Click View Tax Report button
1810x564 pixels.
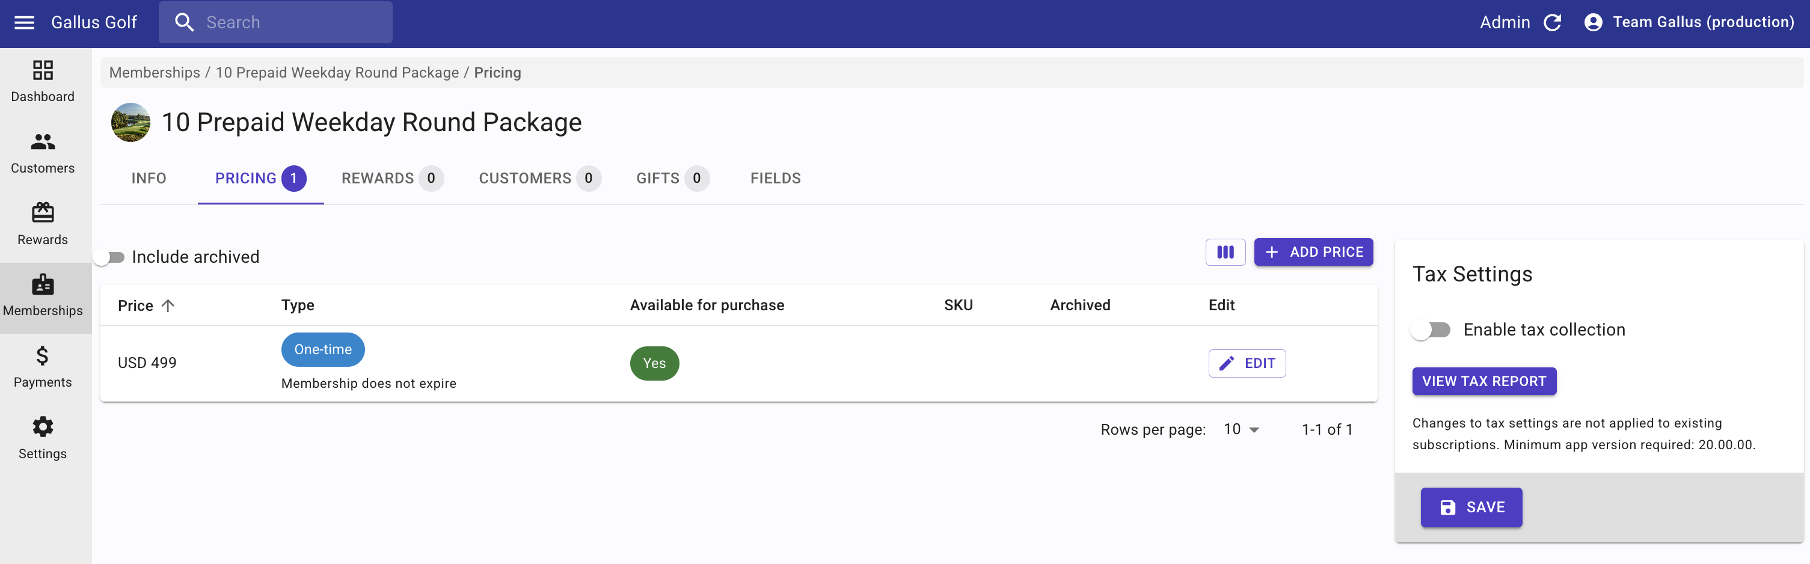click(x=1484, y=381)
